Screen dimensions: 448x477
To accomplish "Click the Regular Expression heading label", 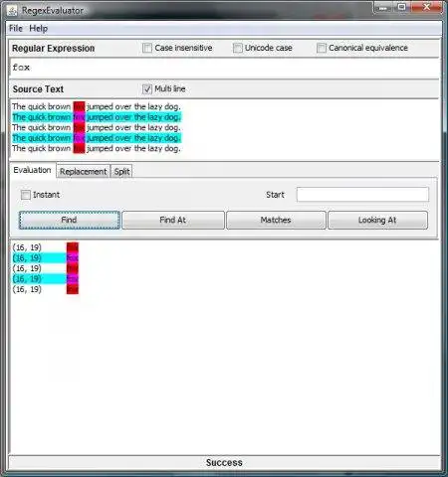I will click(x=54, y=49).
